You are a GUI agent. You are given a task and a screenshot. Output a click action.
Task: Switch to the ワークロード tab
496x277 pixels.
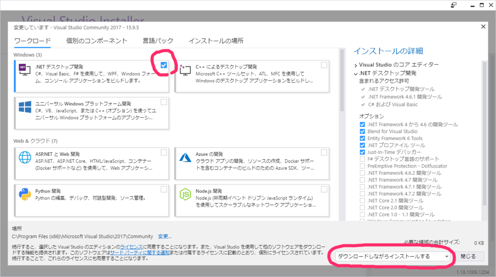(32, 41)
